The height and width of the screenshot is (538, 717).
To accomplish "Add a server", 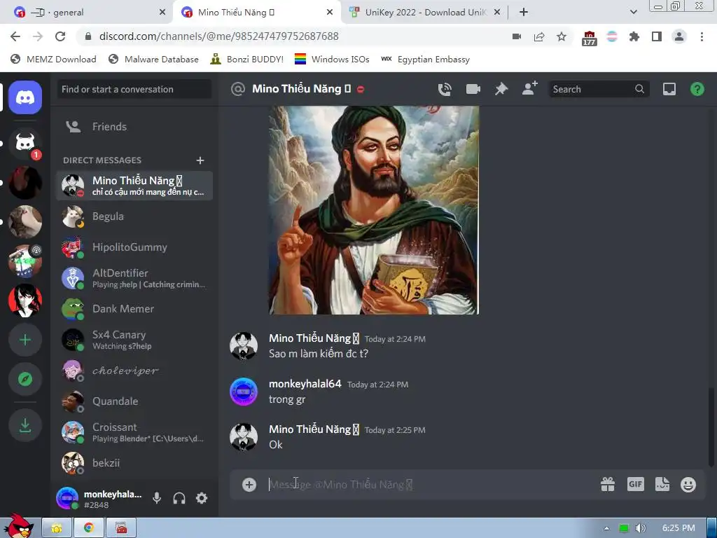I will tap(25, 340).
